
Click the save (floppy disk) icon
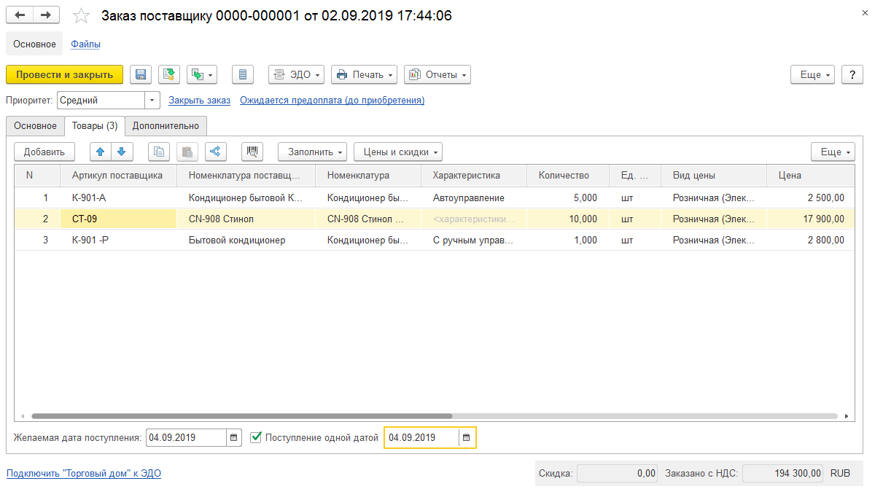point(141,74)
